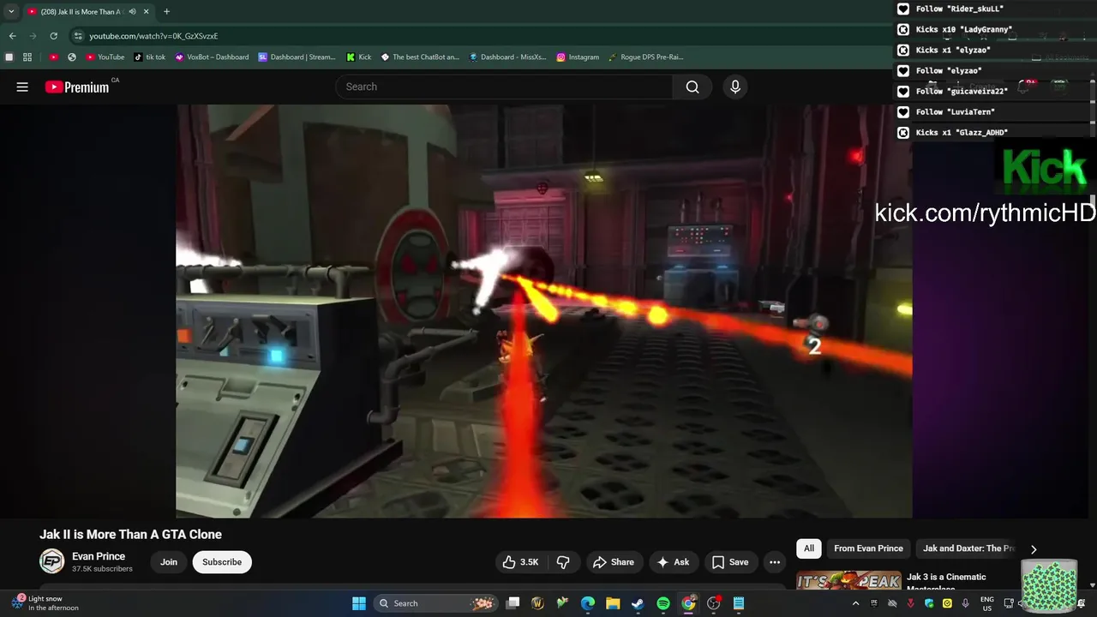The image size is (1097, 617).
Task: Launch World of Warcraft from the taskbar
Action: 537,603
